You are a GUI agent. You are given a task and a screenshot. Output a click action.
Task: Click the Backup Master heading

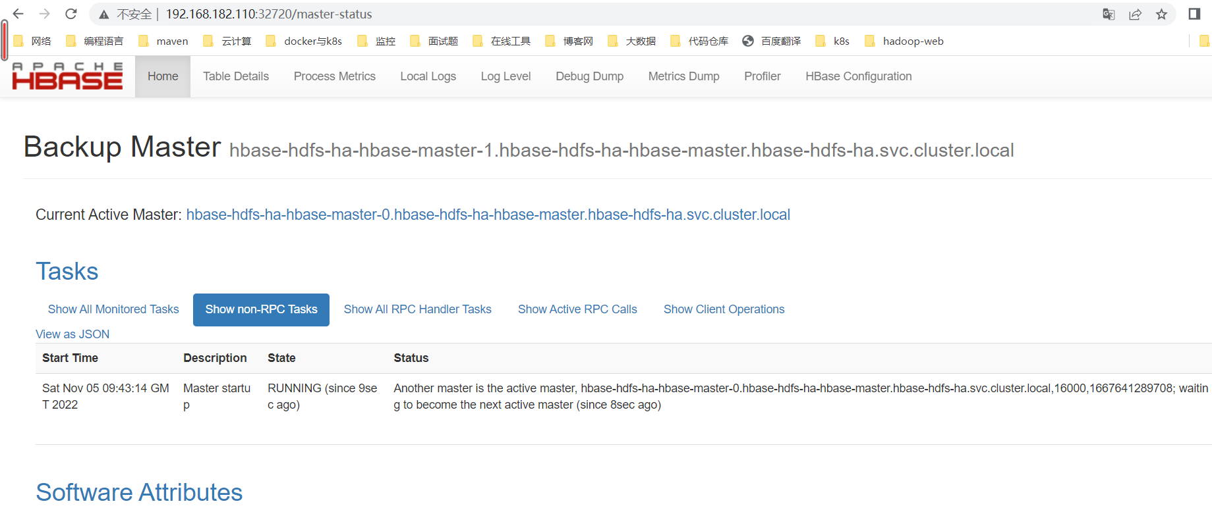coord(122,147)
